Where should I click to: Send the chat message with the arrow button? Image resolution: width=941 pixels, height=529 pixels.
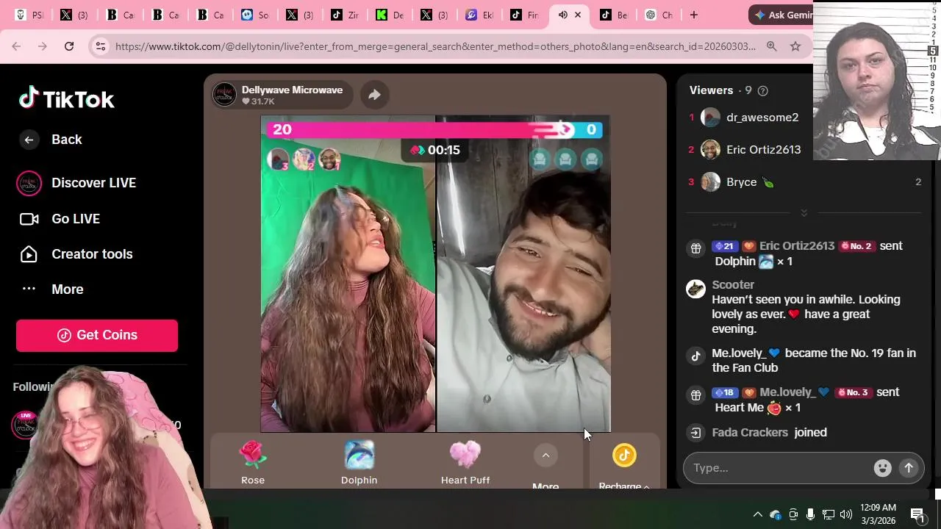click(x=909, y=468)
